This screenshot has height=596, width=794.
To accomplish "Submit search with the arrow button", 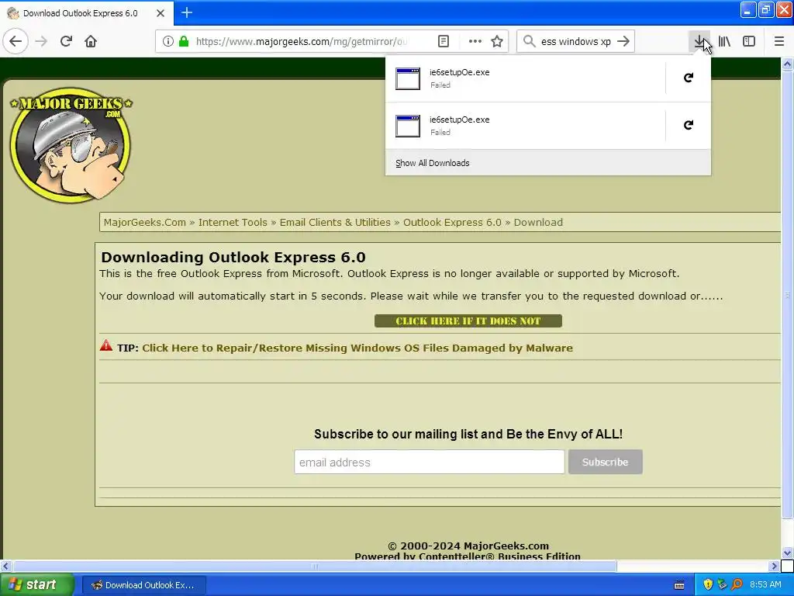I will pos(623,42).
